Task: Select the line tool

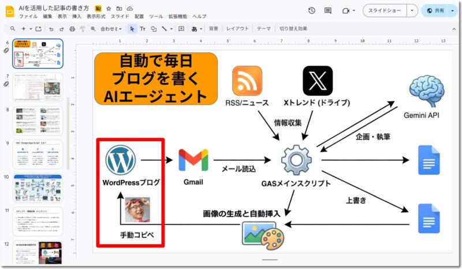Action: coord(164,29)
